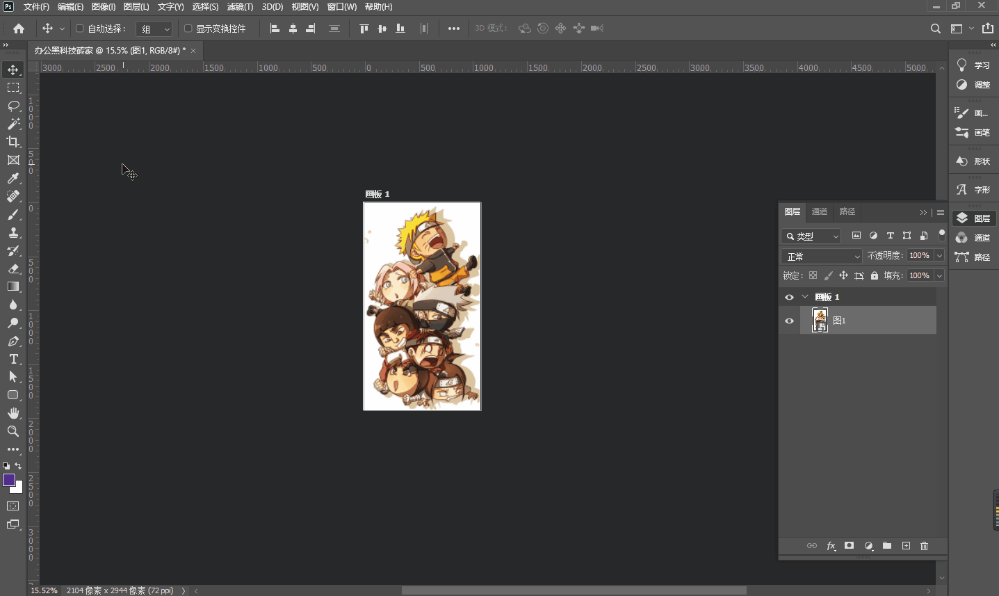999x596 pixels.
Task: Open the 不透明度 opacity dropdown arrow
Action: tap(939, 256)
